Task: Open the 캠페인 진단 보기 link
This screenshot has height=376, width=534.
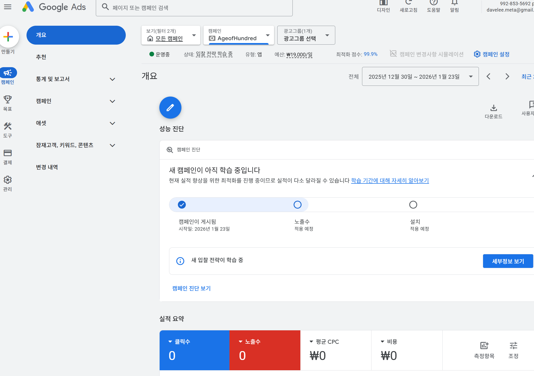Action: 191,288
